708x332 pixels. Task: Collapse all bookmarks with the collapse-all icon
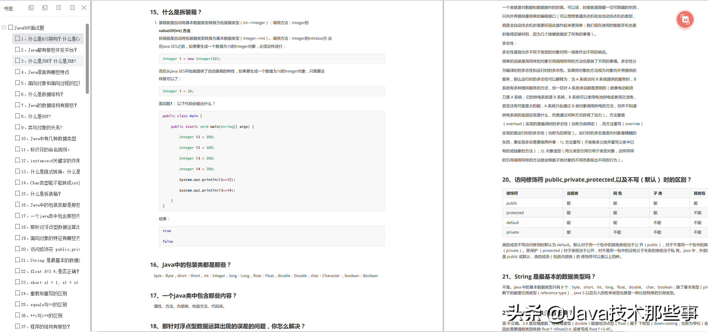tap(45, 8)
